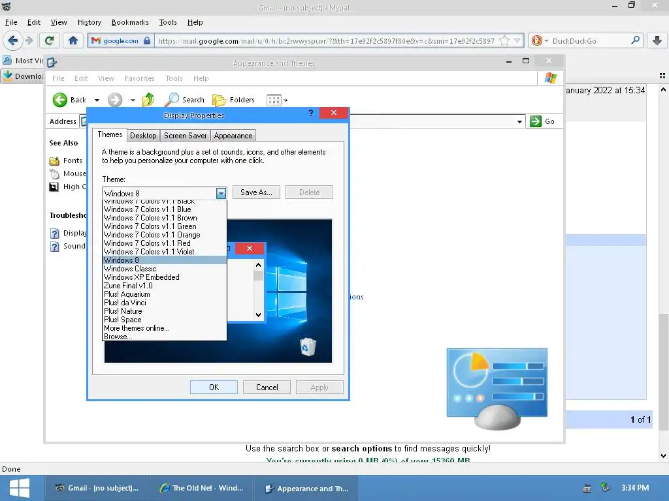Open the Mouse item under See Also
Image resolution: width=669 pixels, height=501 pixels.
click(x=68, y=174)
